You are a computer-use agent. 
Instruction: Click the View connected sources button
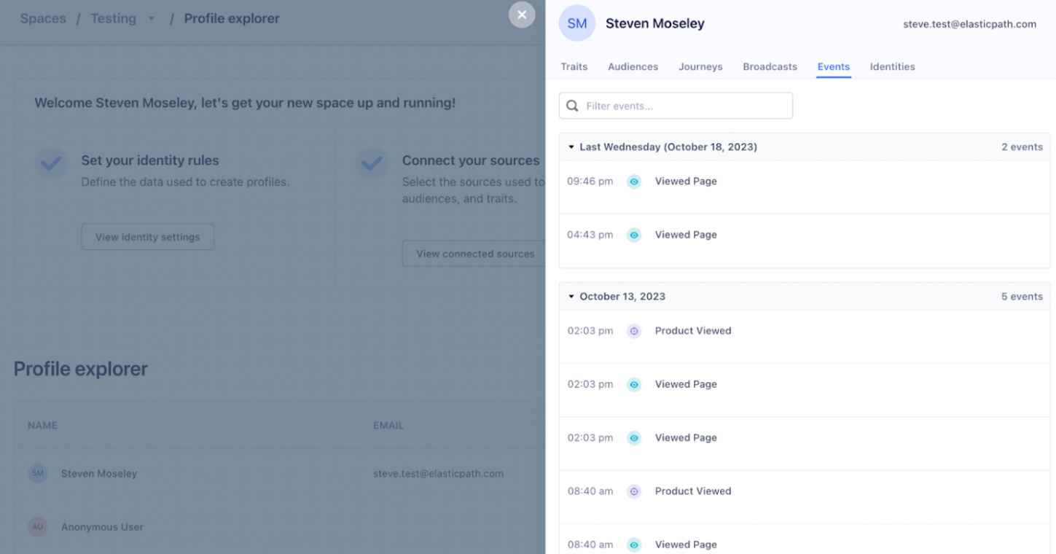point(474,253)
